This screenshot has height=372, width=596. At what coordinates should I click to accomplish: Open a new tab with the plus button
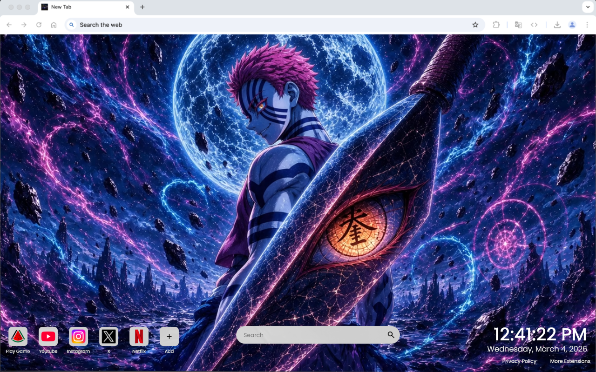pyautogui.click(x=142, y=7)
